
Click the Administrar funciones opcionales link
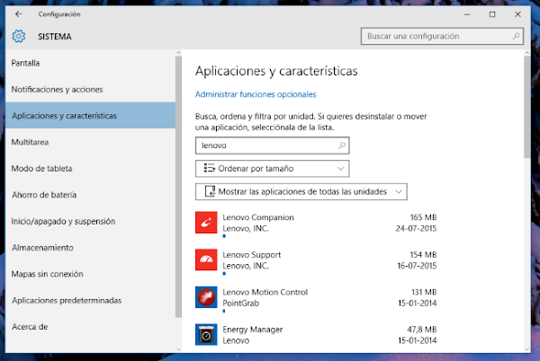[256, 94]
